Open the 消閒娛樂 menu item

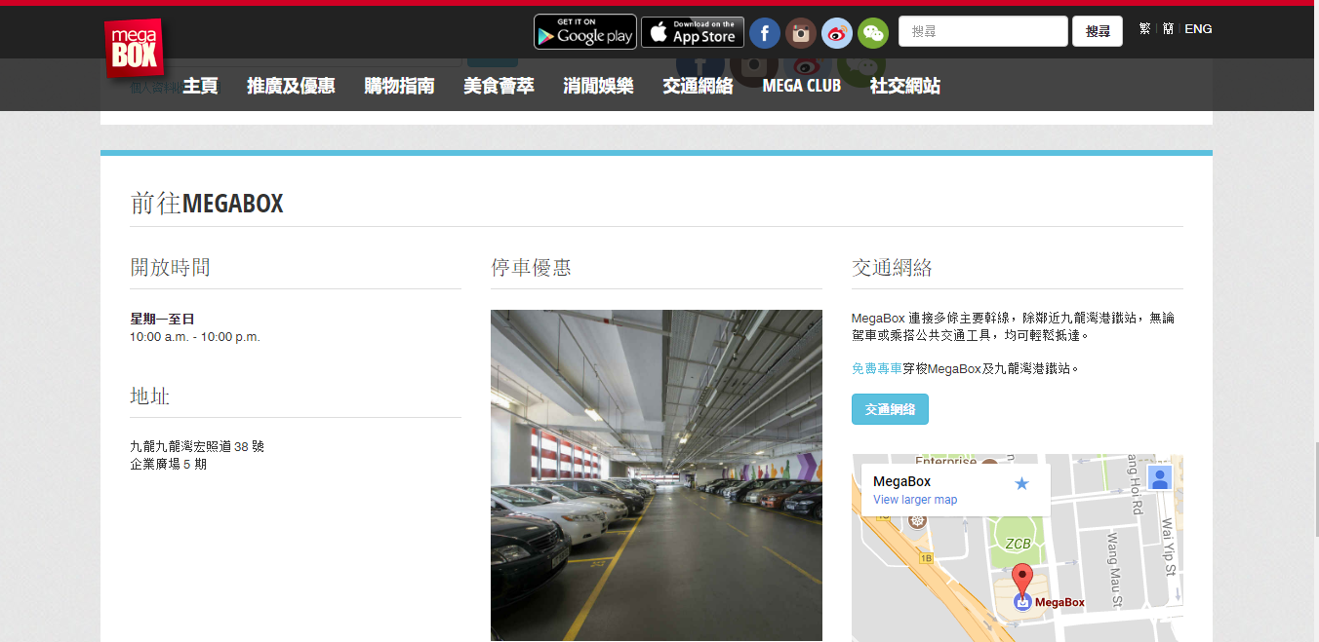click(x=598, y=86)
